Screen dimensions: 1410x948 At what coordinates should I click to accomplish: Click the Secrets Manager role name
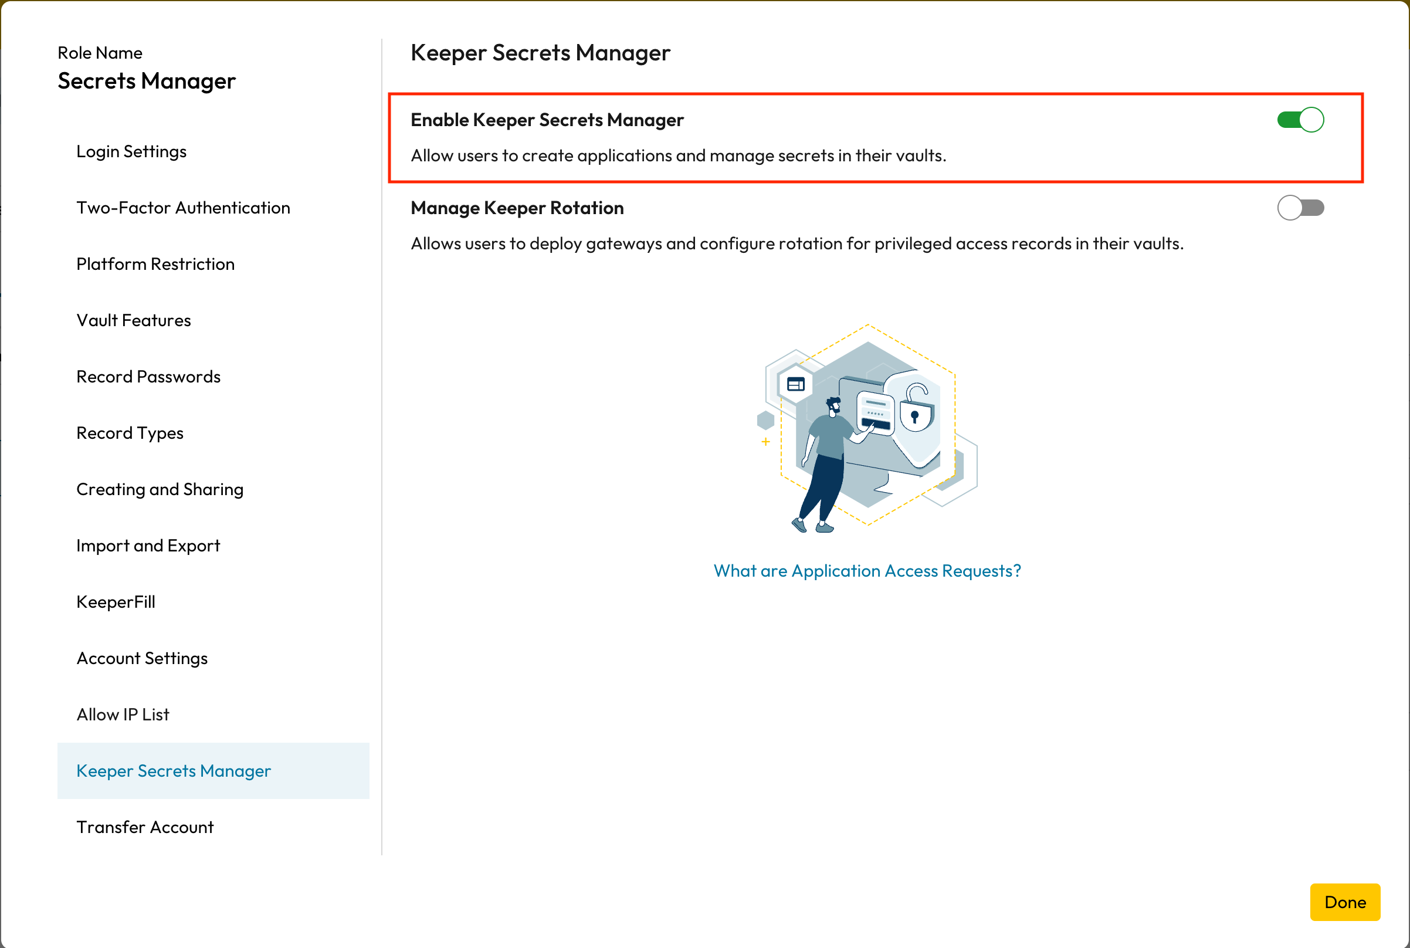tap(146, 81)
